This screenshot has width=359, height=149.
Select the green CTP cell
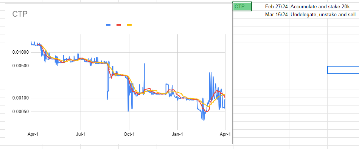(x=242, y=6)
